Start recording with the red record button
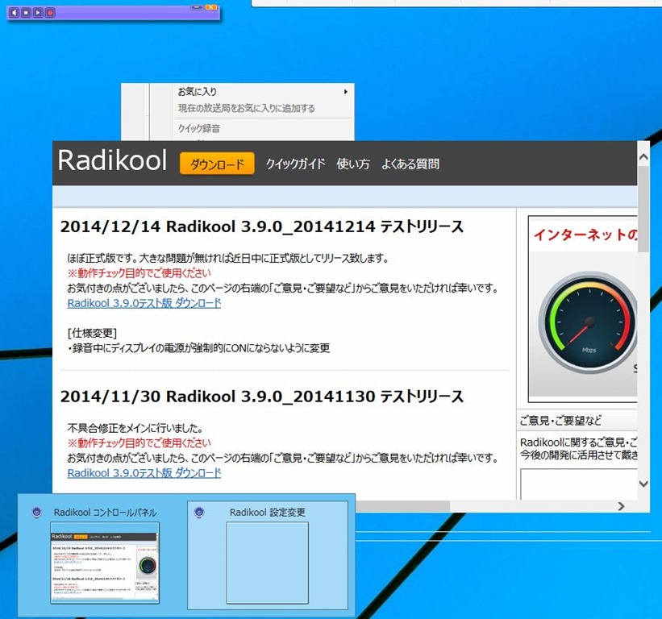This screenshot has width=662, height=619. pyautogui.click(x=50, y=13)
